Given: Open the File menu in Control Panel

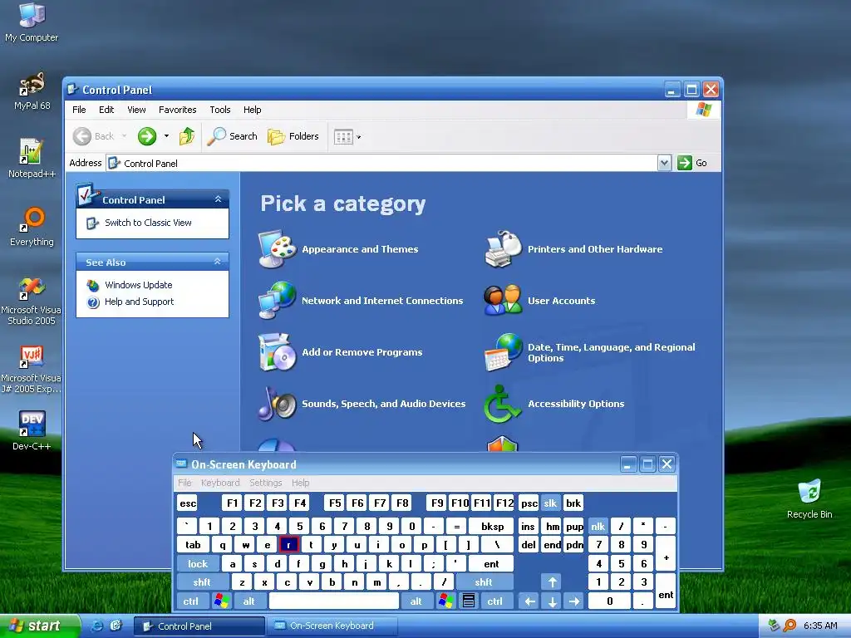Looking at the screenshot, I should point(79,110).
